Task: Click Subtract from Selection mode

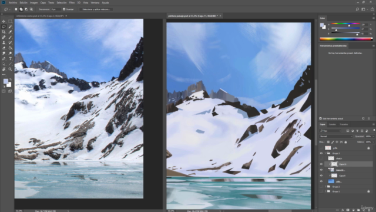Action: pos(26,9)
